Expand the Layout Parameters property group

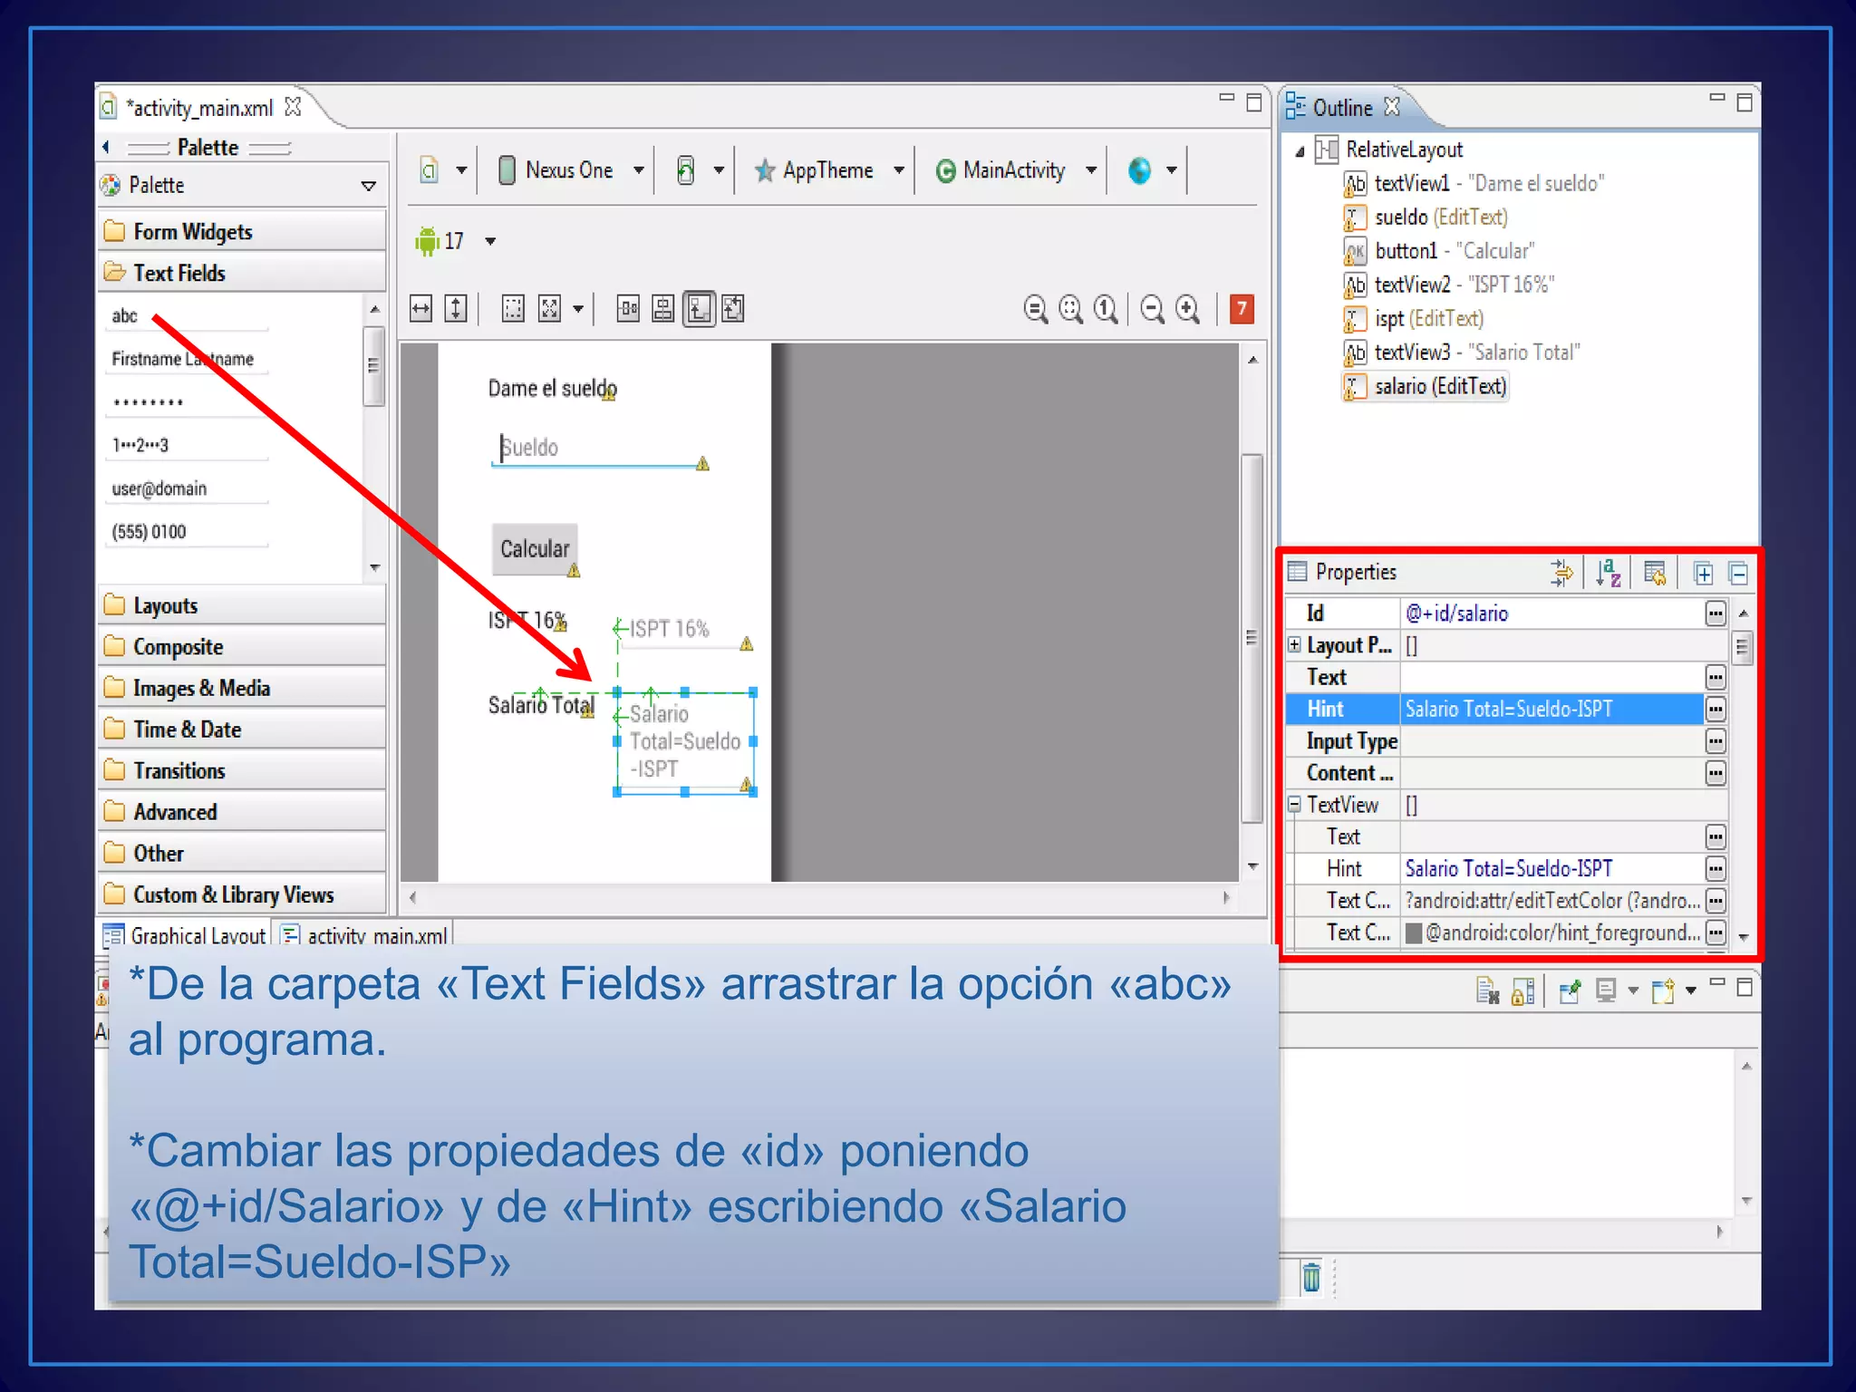[x=1294, y=644]
